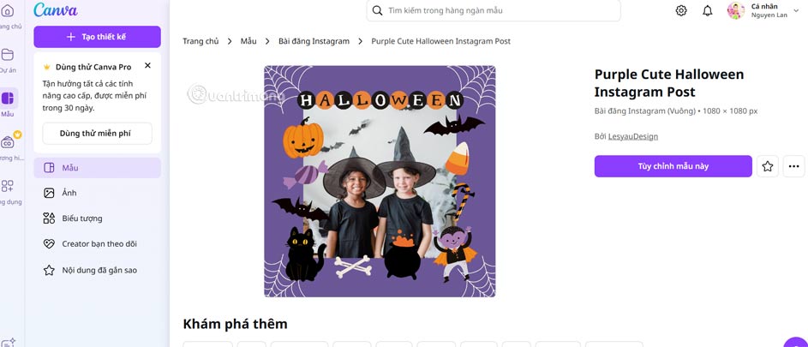Click the Tùy chỉnh mẫu này button
808x347 pixels.
click(673, 166)
